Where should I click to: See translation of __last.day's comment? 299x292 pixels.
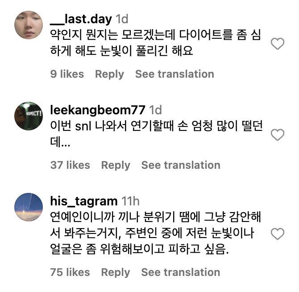click(x=174, y=74)
